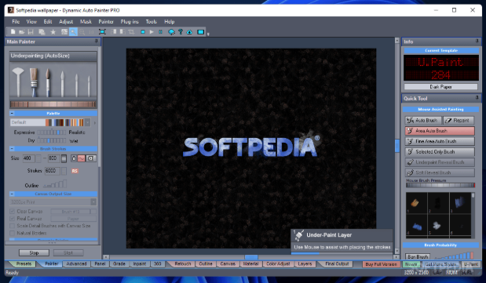Collapse the Palette section

point(12,114)
